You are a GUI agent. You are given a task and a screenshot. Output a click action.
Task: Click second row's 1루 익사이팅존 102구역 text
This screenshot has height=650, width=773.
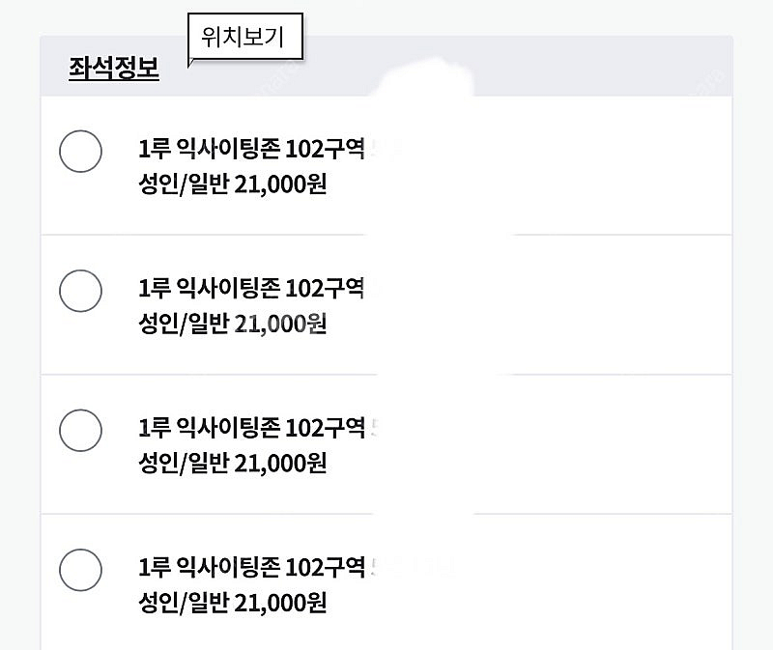(x=251, y=288)
